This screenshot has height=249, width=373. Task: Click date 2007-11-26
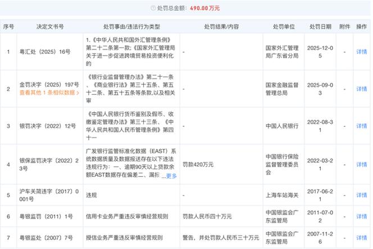tap(320, 238)
